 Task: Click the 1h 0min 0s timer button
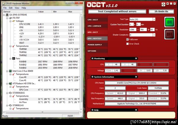(161, 12)
